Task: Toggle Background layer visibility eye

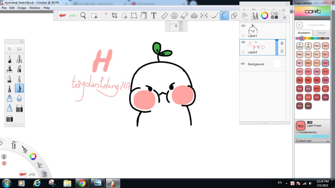Action: [x=243, y=64]
